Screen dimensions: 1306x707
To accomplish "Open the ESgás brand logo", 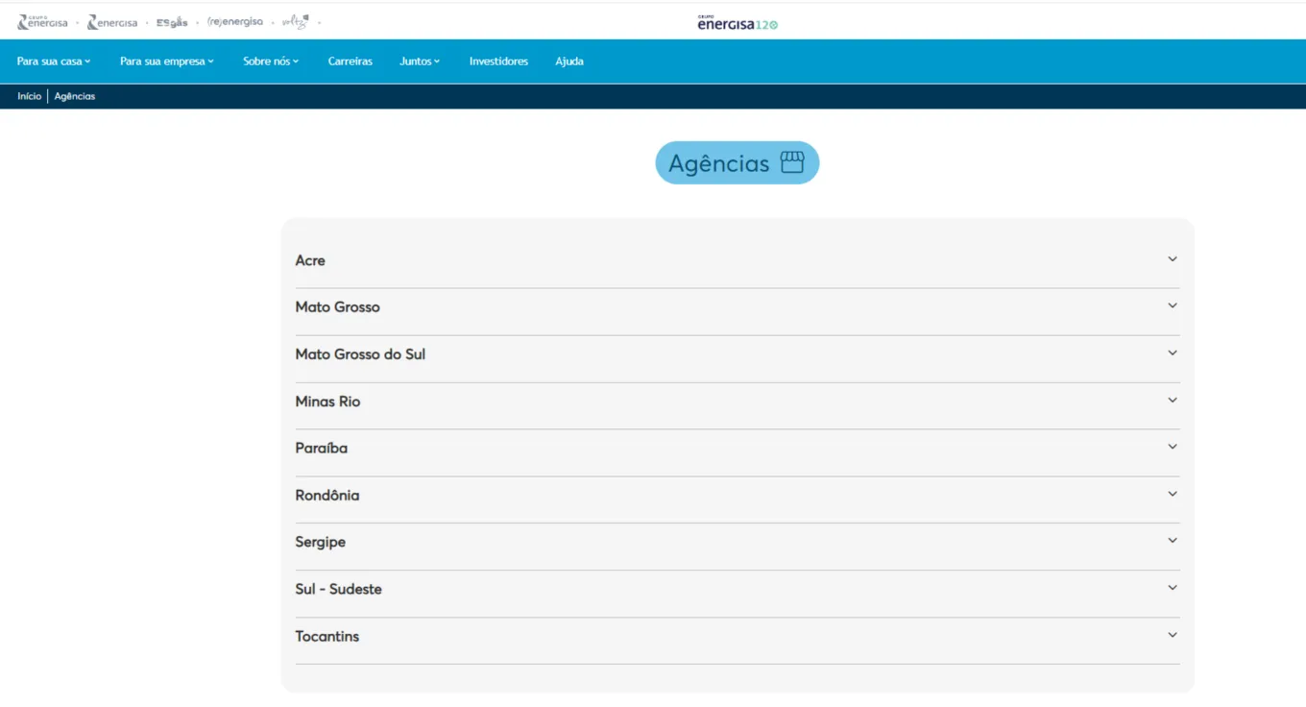I will pos(172,22).
